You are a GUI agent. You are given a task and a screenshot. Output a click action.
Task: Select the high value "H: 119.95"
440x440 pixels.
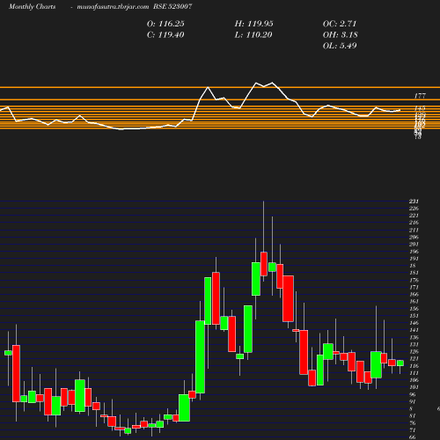click(253, 24)
